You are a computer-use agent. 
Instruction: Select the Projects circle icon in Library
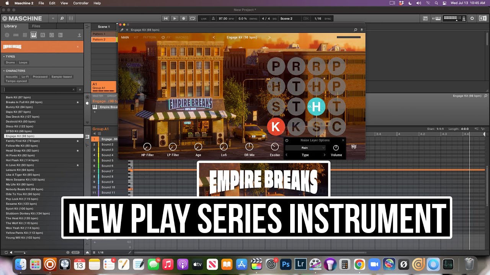point(7,35)
